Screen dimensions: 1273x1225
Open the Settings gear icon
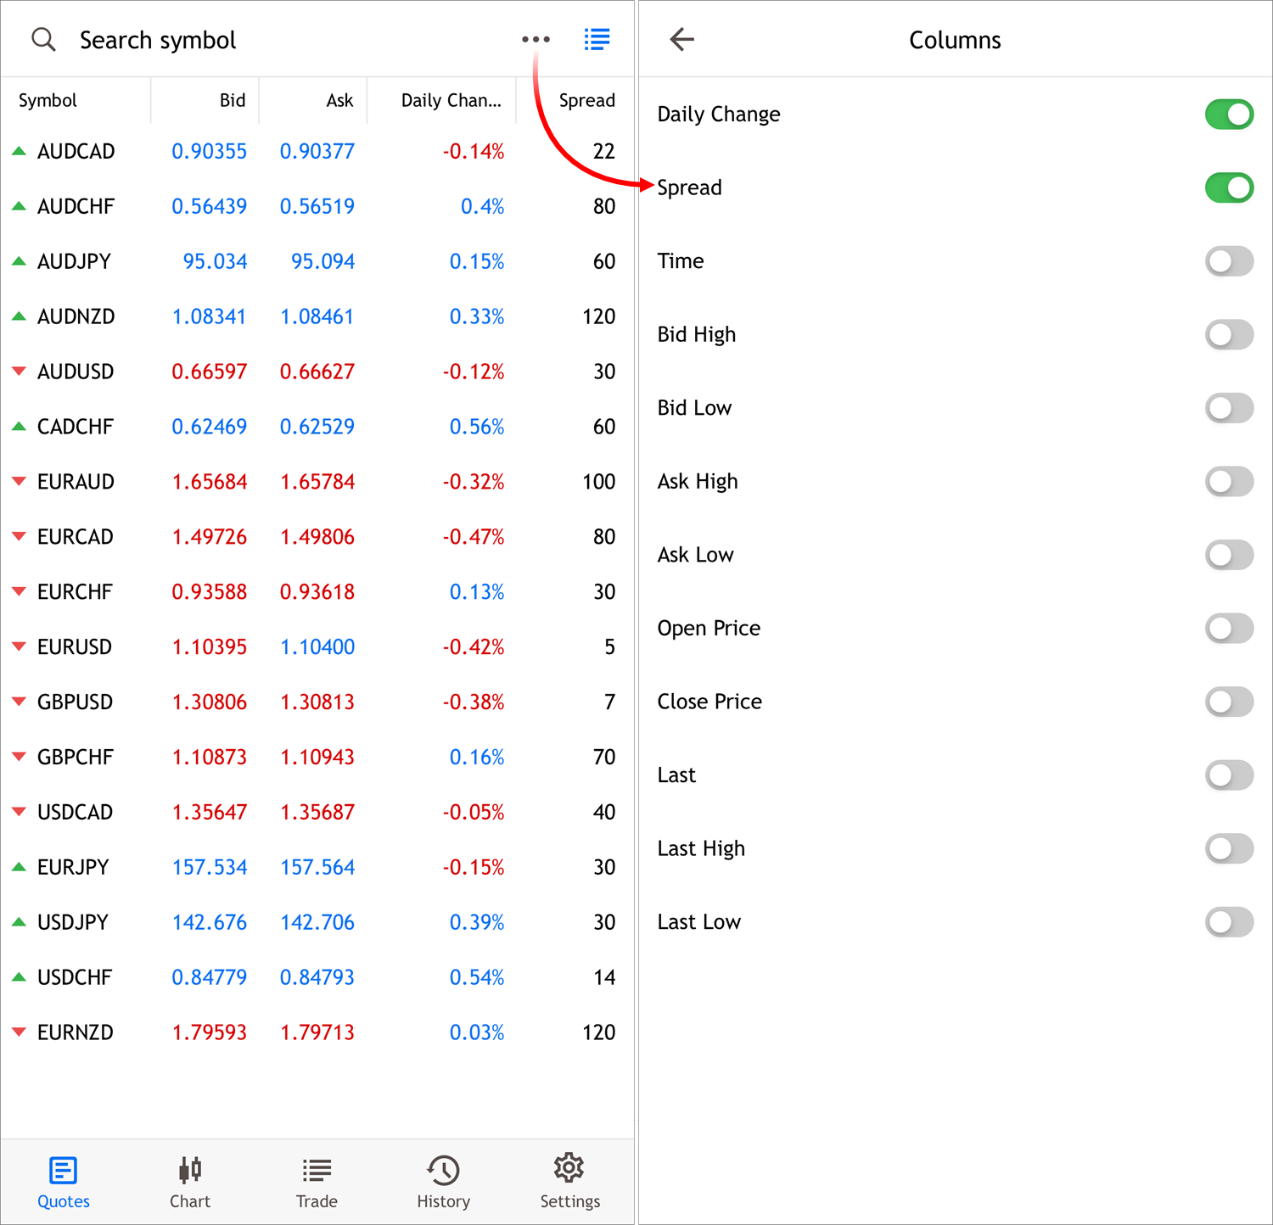(x=569, y=1181)
